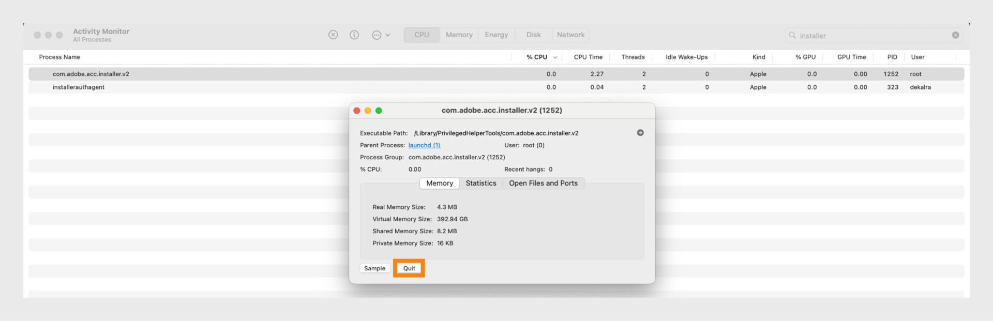Click Private Memory Size value 16 KB

point(445,243)
